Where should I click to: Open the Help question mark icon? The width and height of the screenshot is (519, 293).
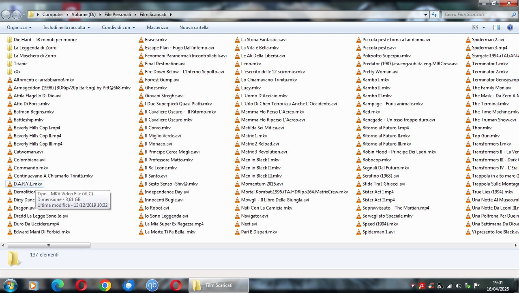(510, 28)
